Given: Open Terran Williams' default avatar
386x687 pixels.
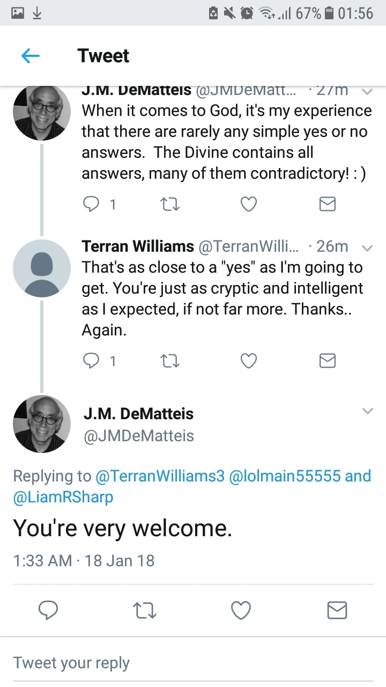Looking at the screenshot, I should [x=42, y=268].
